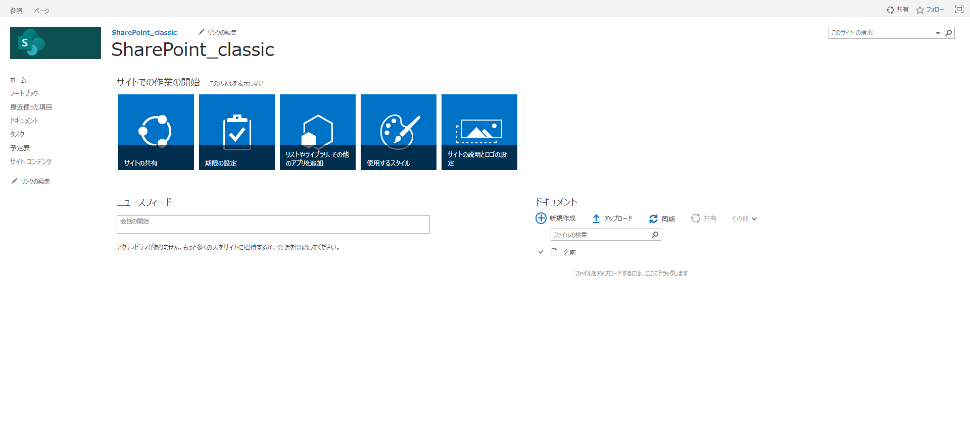Click the pencil icon in left navigation
The image size is (970, 447).
(x=14, y=181)
